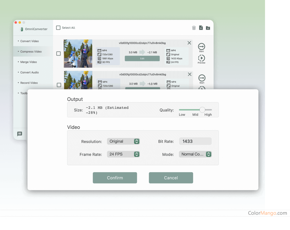Click the Quality slider handle

point(202,110)
